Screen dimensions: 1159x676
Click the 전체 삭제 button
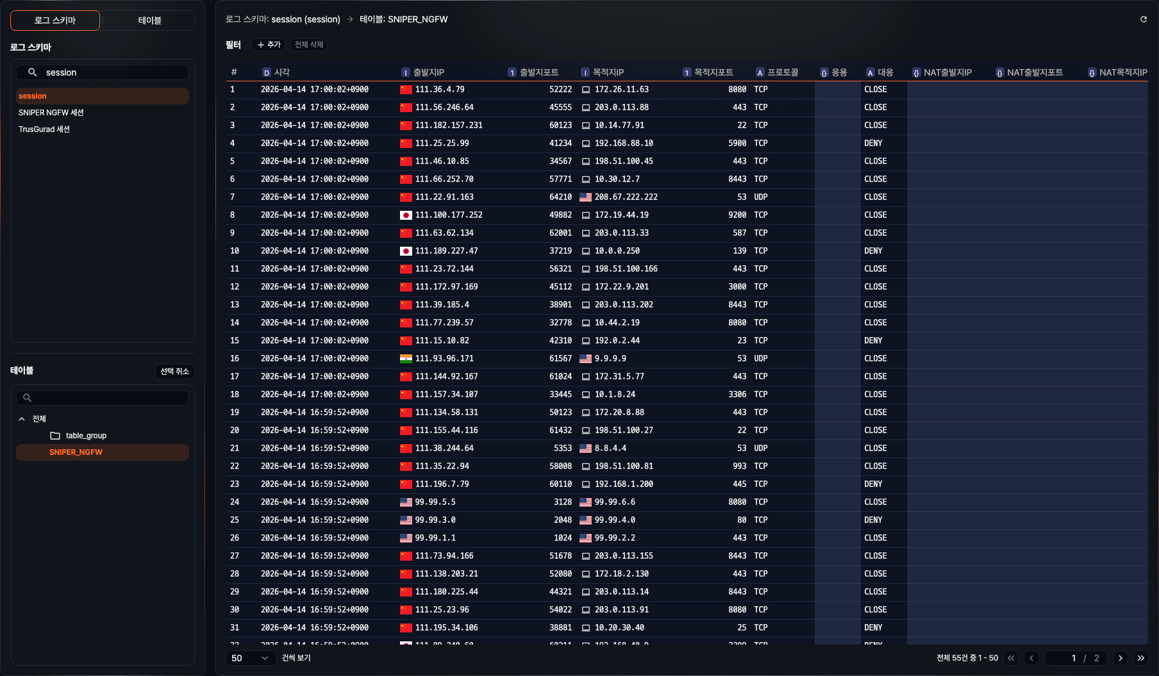pos(309,45)
